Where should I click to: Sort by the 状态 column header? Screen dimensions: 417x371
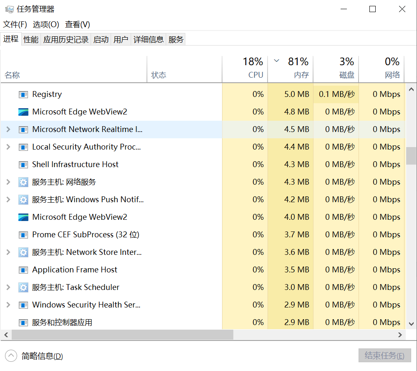tap(184, 69)
